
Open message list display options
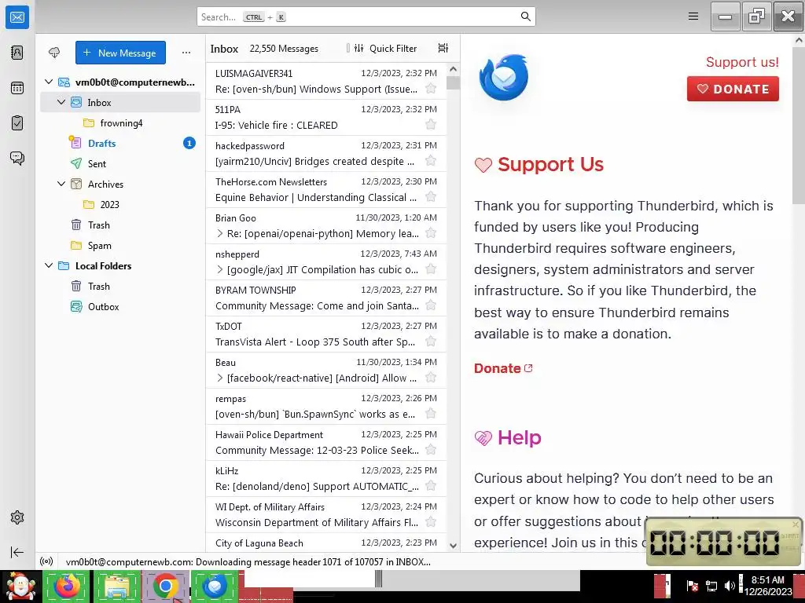point(443,48)
